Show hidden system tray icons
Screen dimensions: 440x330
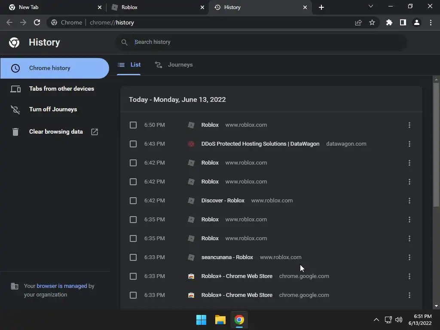tap(376, 320)
